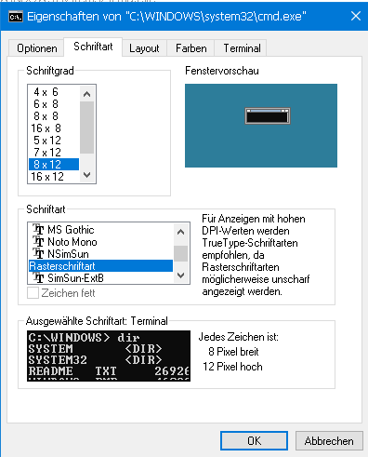Open the Farben tab
The width and height of the screenshot is (368, 457).
coord(191,48)
